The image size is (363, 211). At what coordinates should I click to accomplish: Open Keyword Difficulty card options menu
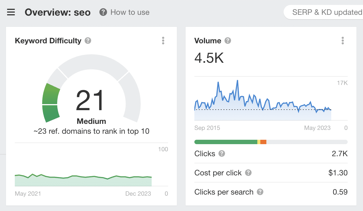[163, 41]
